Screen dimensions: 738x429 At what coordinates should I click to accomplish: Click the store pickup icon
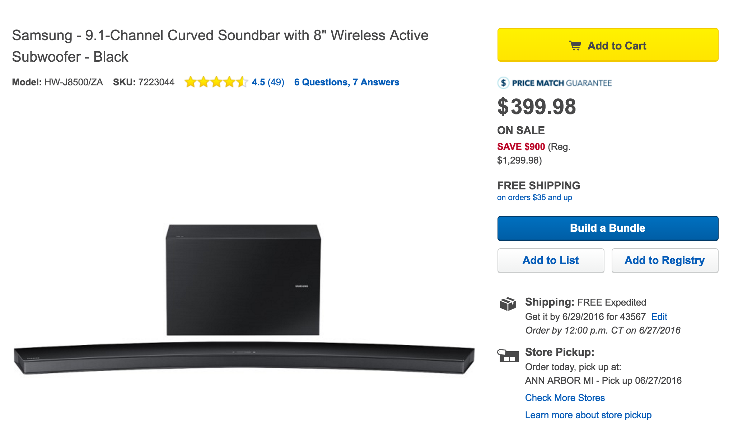[508, 355]
